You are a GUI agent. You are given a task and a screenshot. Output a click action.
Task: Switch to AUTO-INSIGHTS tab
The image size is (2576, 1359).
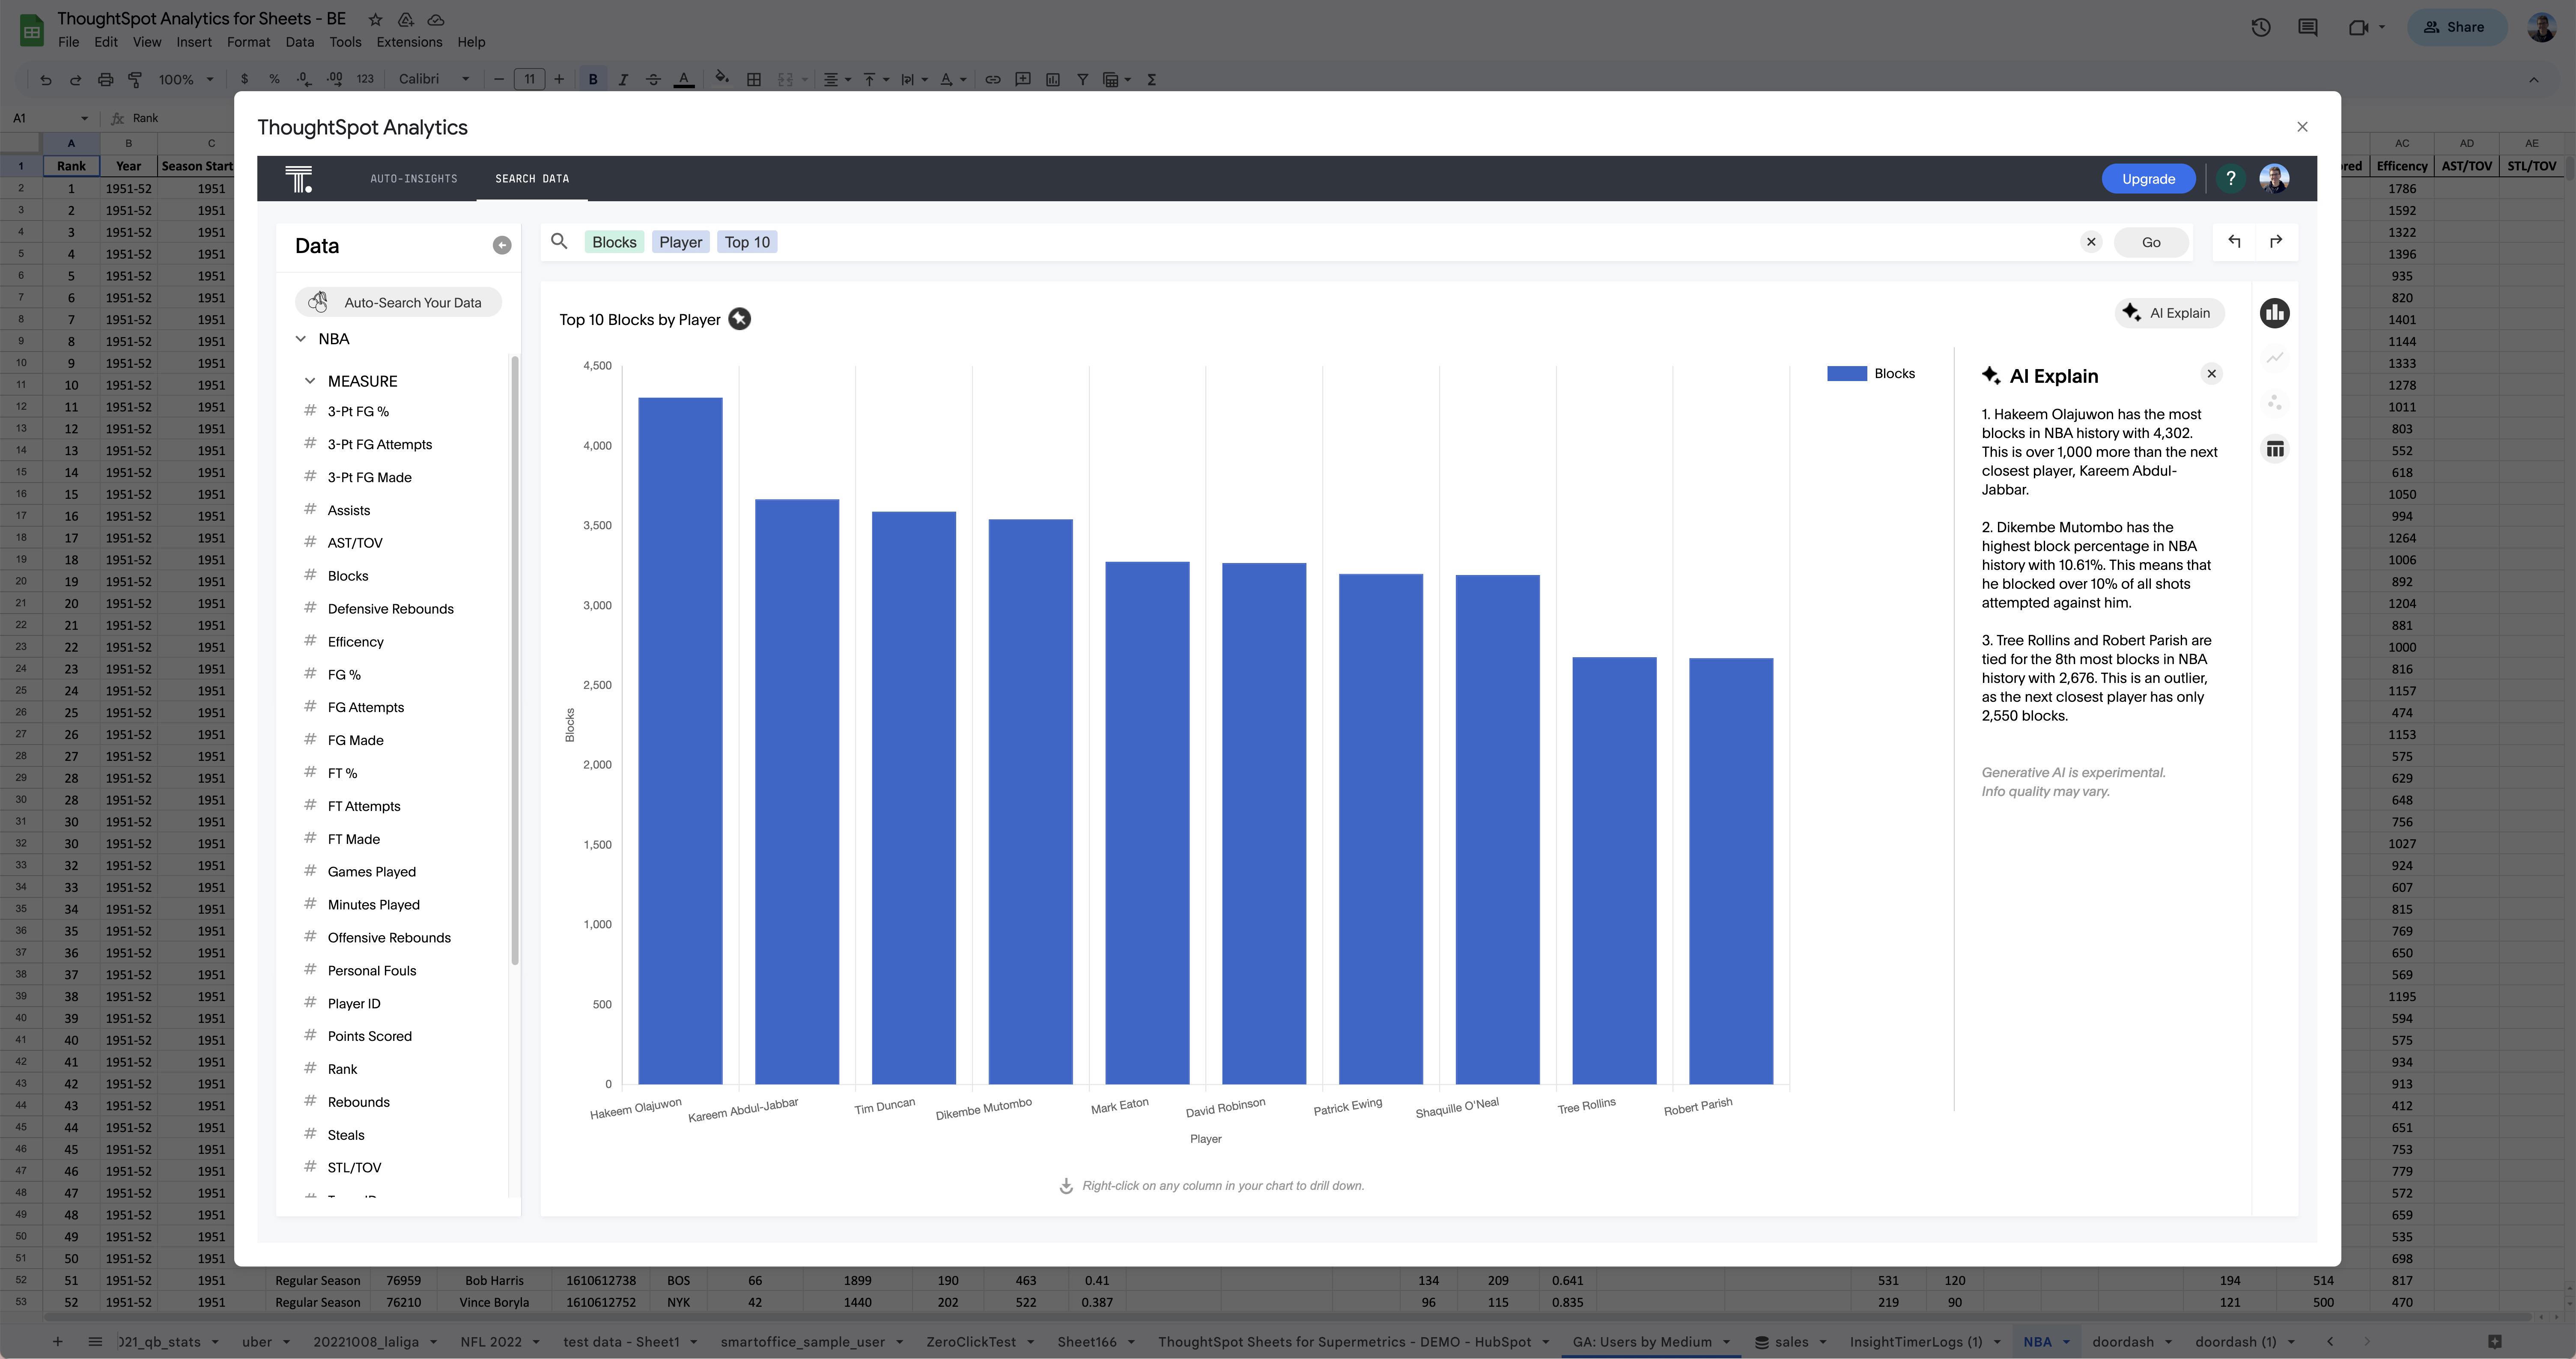click(414, 179)
